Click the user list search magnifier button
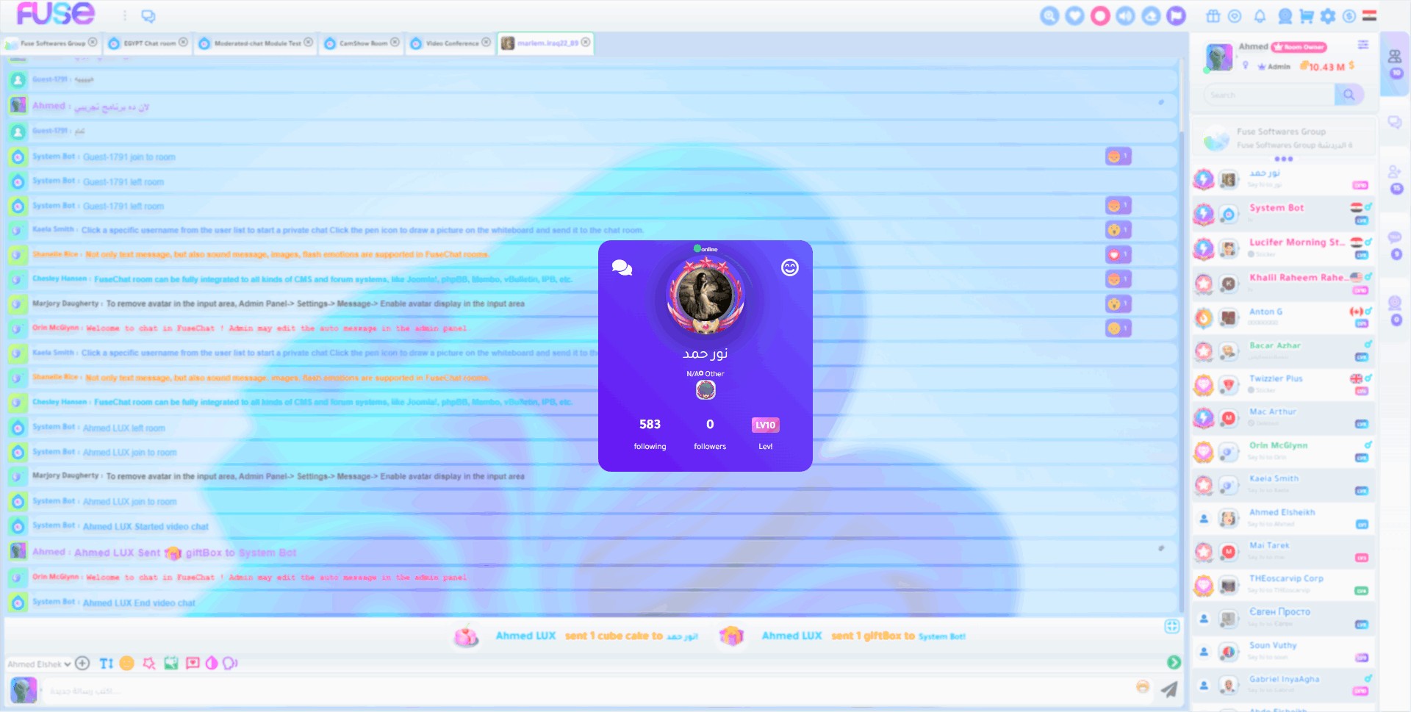The height and width of the screenshot is (712, 1411). pos(1349,95)
